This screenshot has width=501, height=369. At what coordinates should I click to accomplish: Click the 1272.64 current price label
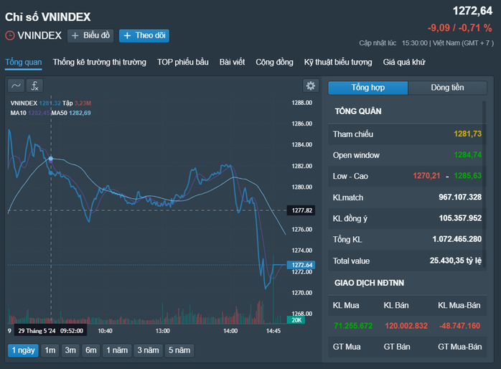(301, 265)
